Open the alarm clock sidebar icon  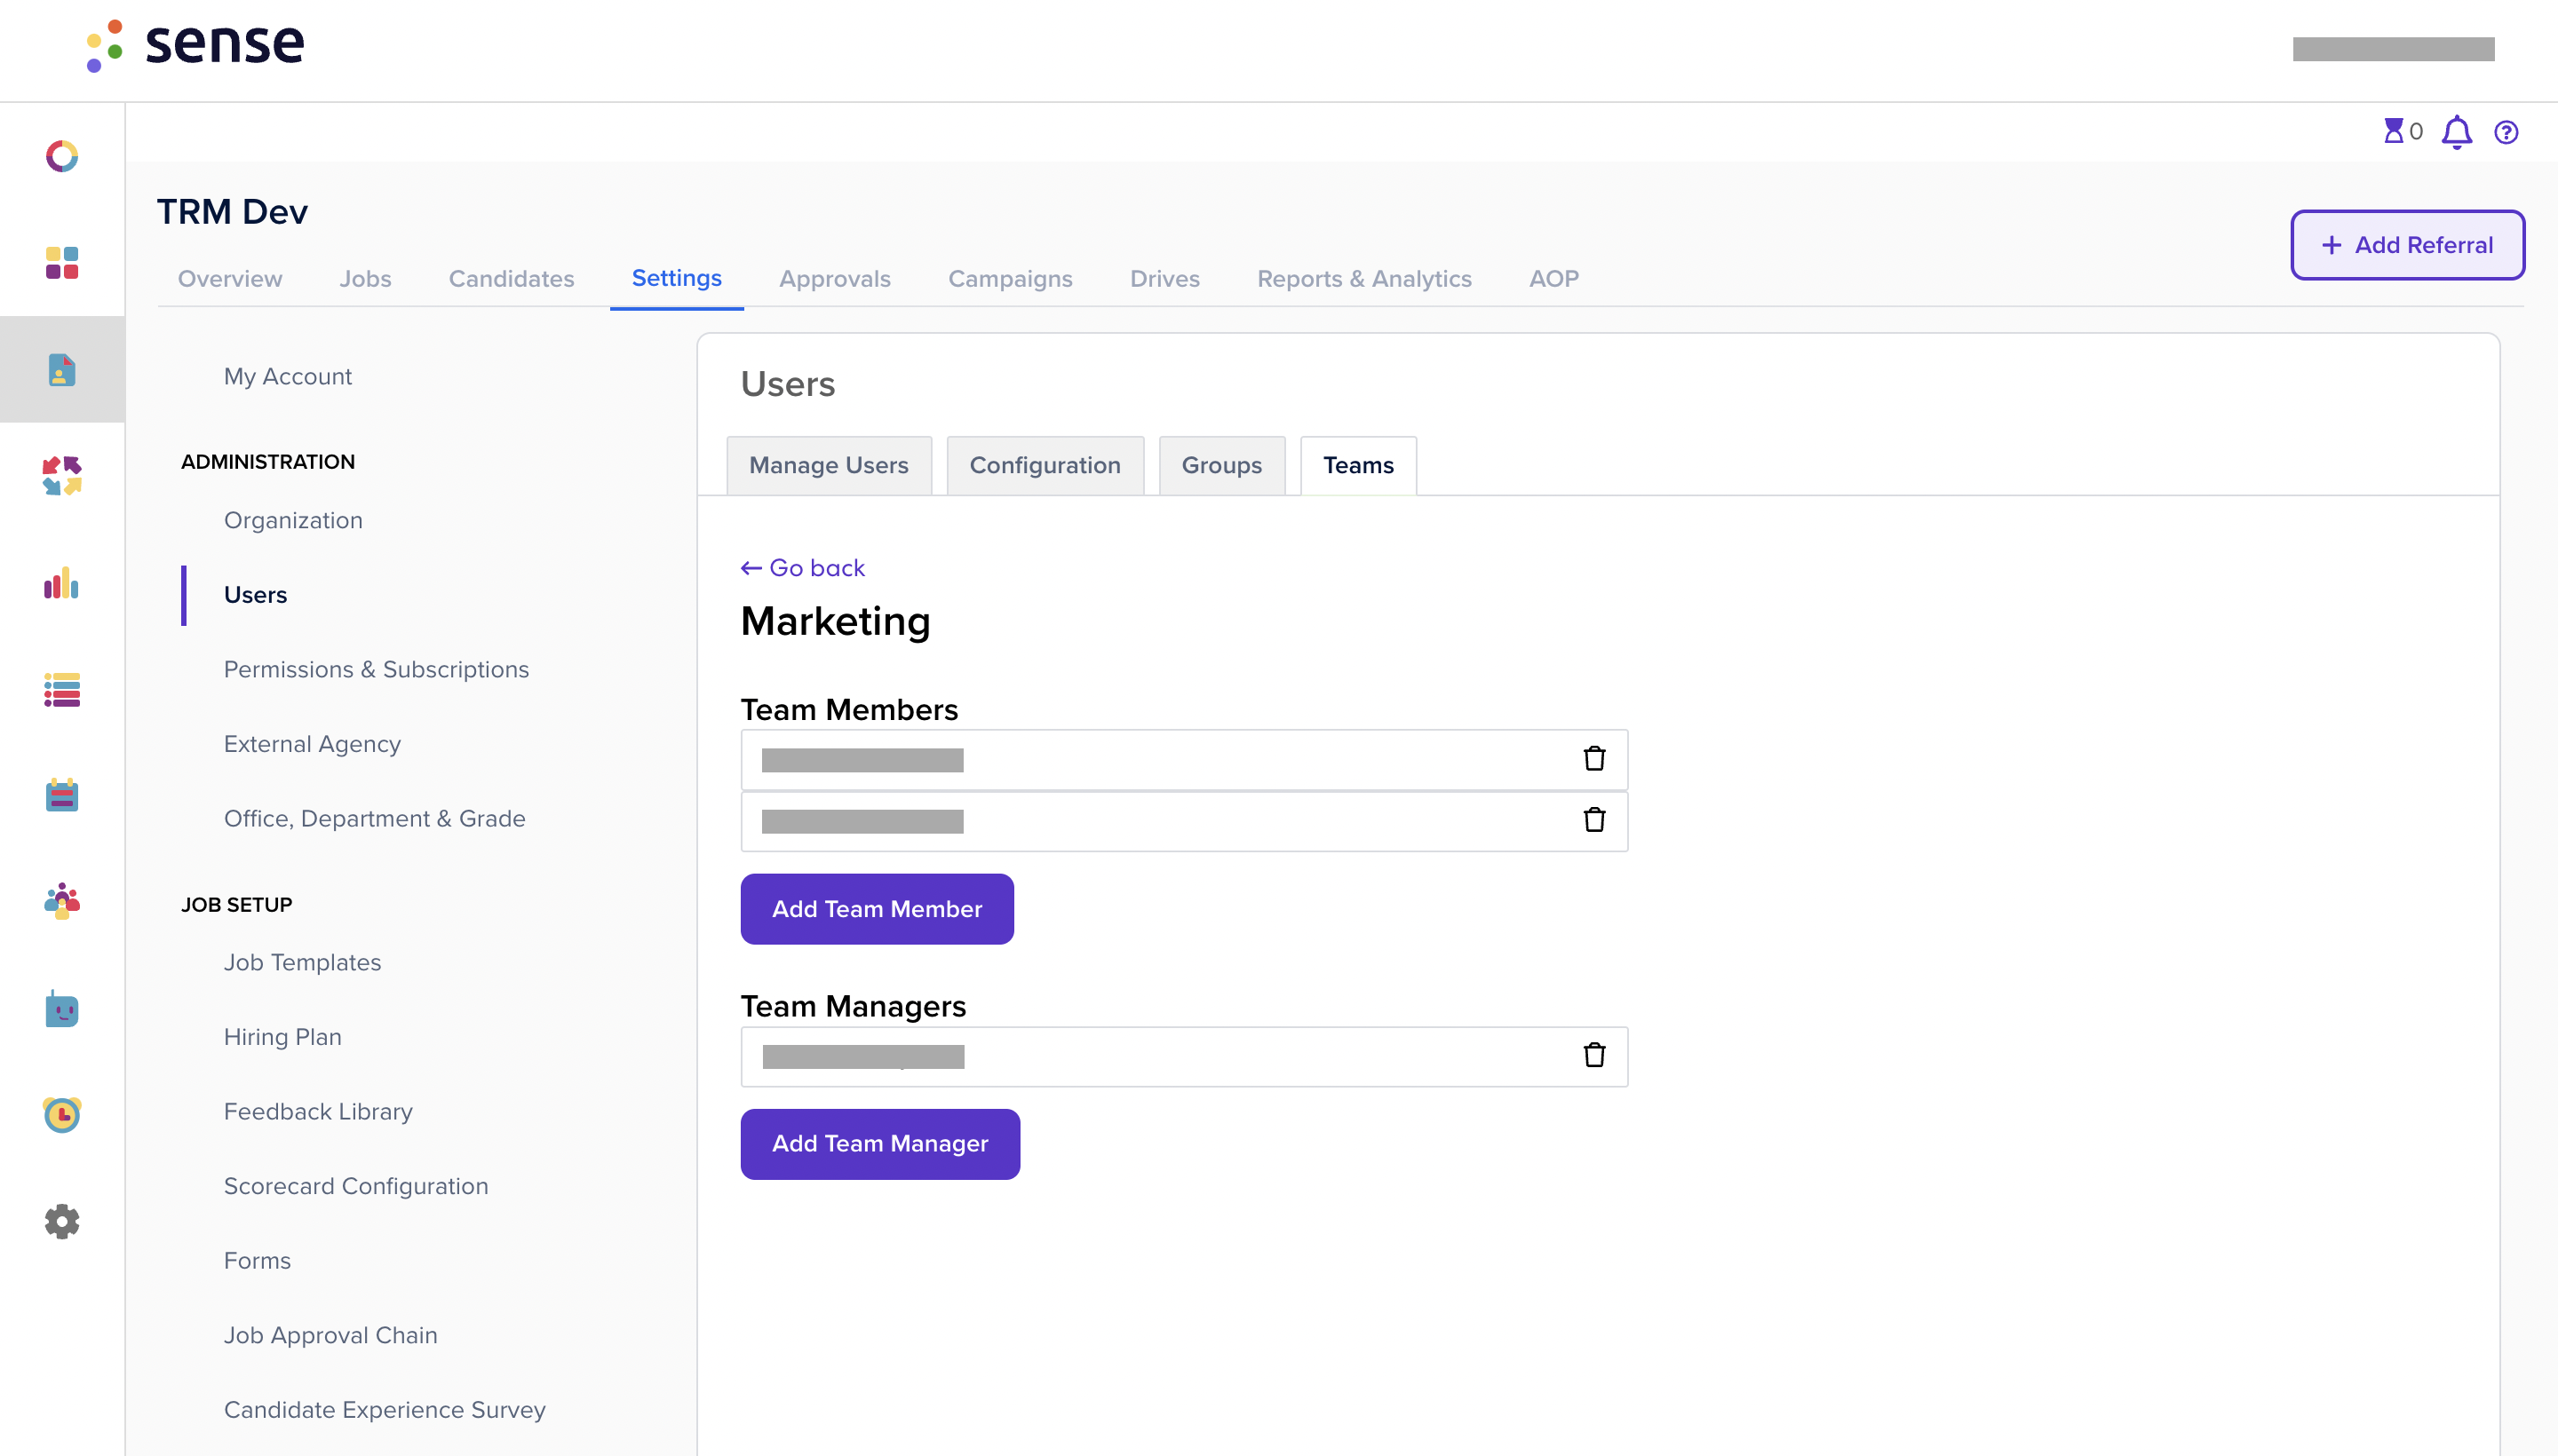62,1114
